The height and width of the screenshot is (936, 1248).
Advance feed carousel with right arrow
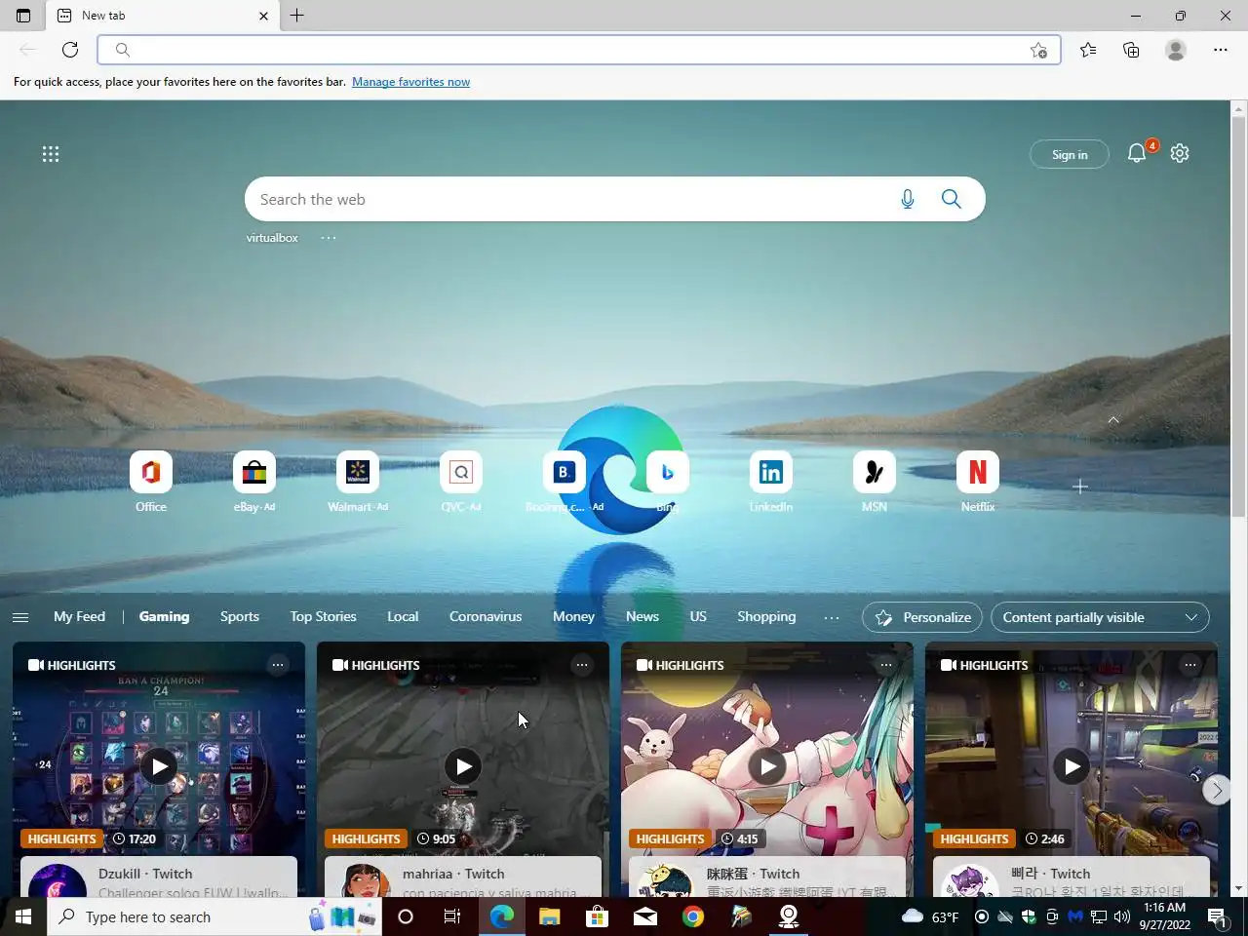pyautogui.click(x=1217, y=790)
